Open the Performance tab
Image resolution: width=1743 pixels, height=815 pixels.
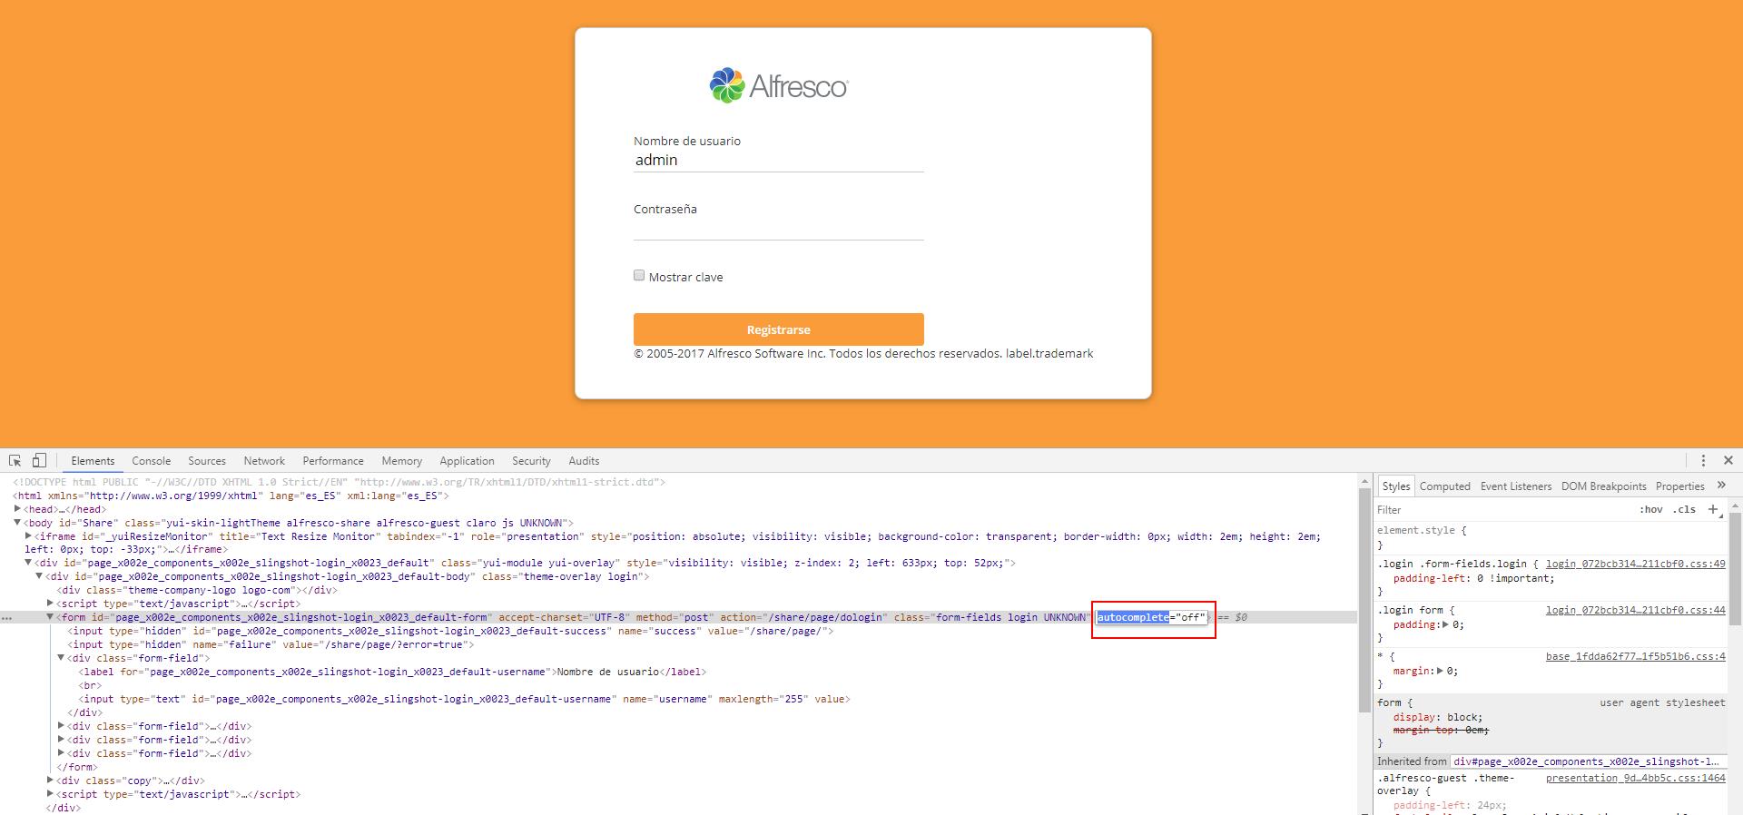(x=333, y=461)
